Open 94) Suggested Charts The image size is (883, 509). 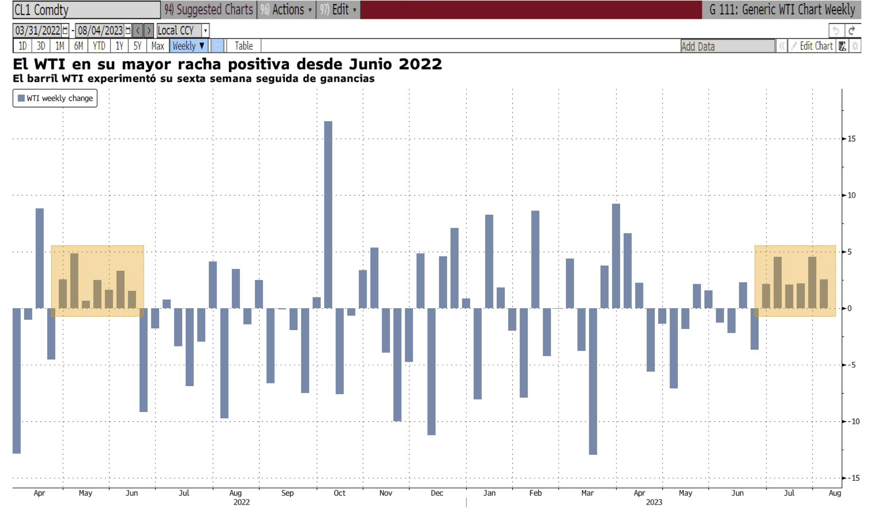(209, 10)
